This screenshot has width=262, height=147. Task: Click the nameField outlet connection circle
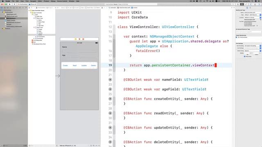pos(110,80)
